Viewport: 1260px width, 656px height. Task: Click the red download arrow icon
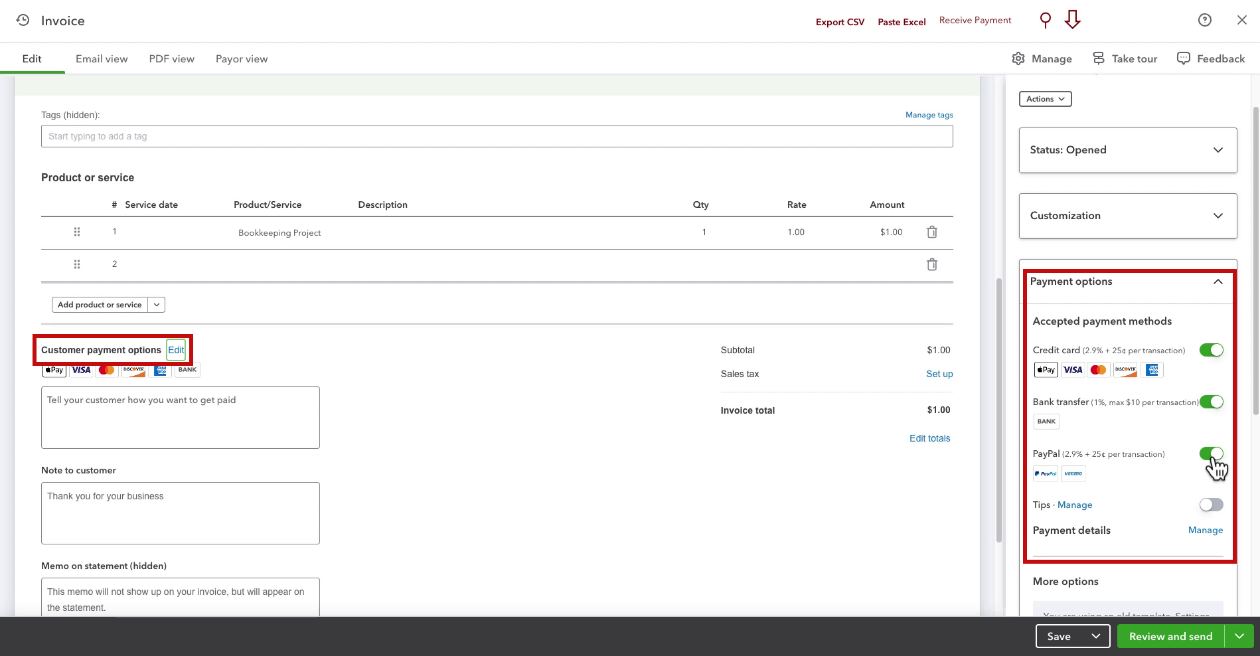point(1072,20)
